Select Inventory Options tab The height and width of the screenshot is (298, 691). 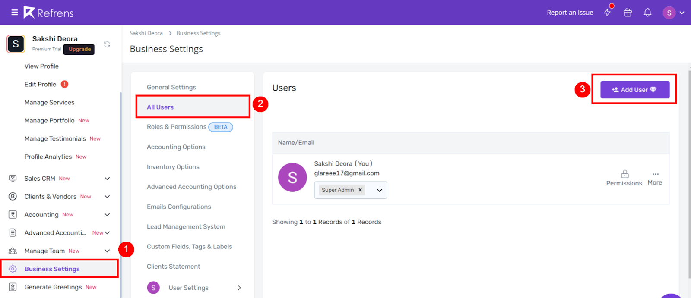(x=173, y=167)
